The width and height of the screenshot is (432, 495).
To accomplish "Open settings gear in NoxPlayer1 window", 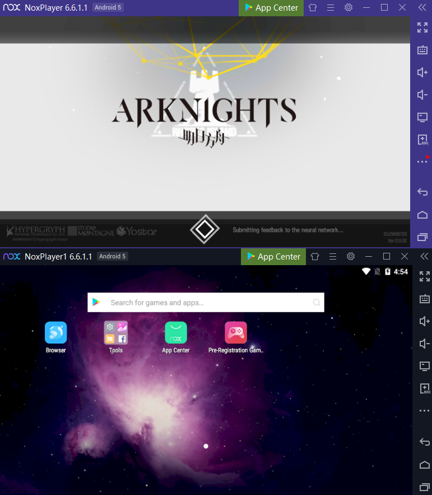I will 351,256.
